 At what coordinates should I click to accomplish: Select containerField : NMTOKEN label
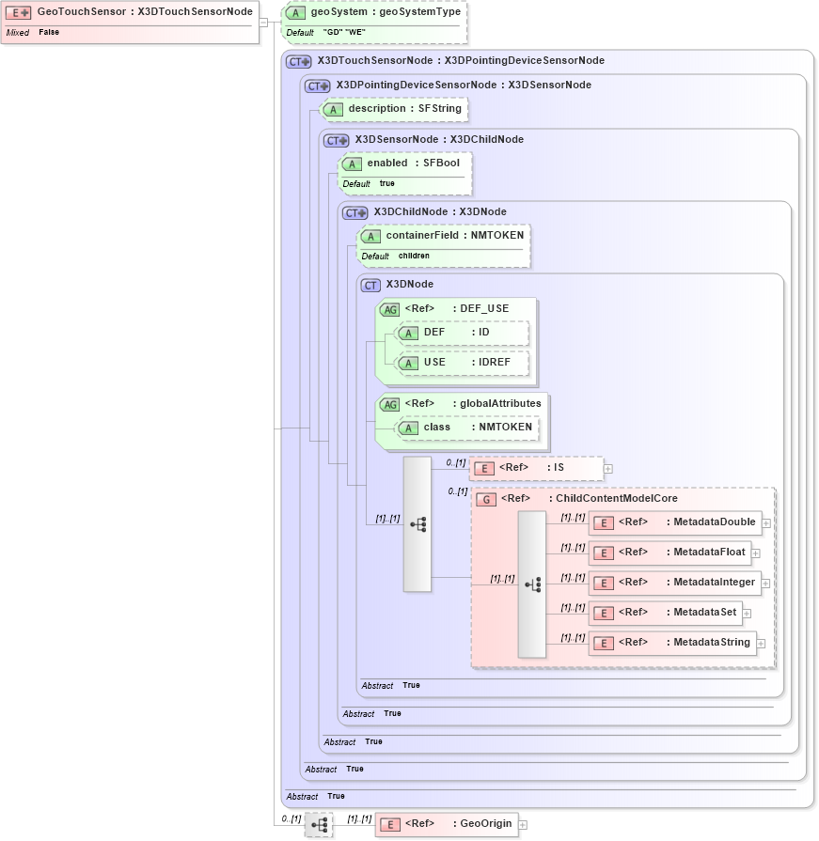pos(454,236)
